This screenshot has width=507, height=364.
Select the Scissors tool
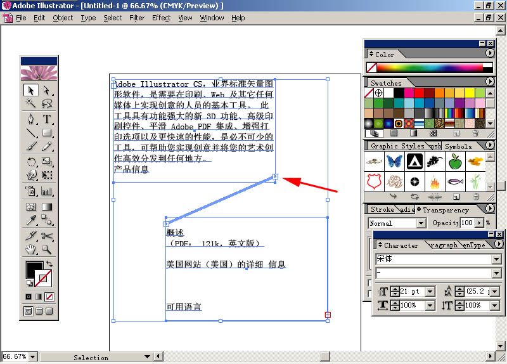[47, 236]
